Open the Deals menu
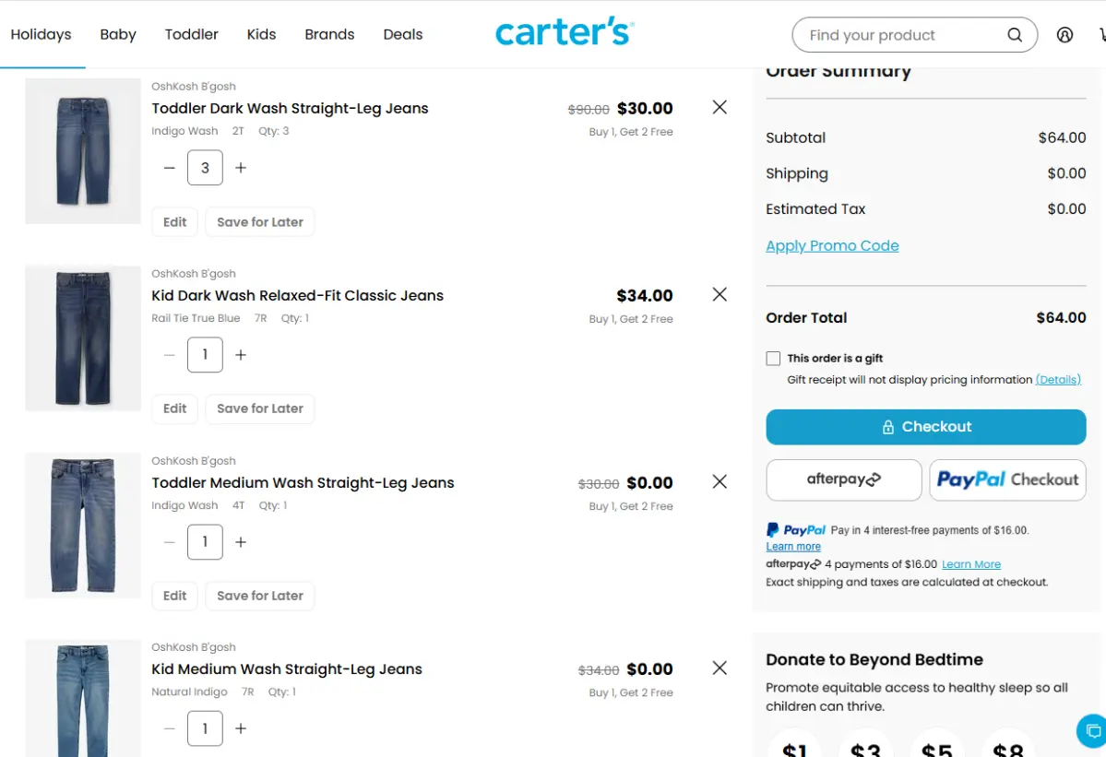1106x757 pixels. (x=402, y=34)
